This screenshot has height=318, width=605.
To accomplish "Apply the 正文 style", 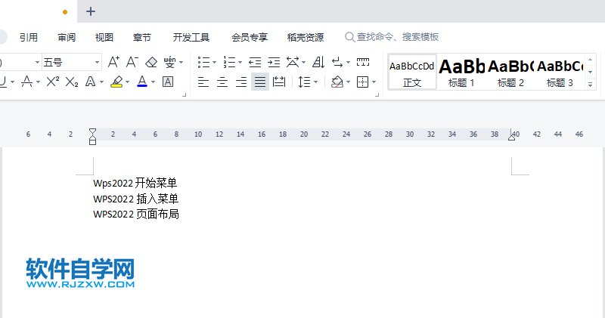I will pyautogui.click(x=412, y=73).
